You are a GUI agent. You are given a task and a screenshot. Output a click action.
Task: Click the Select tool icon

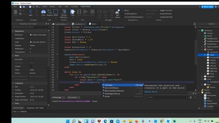pyautogui.click(x=56, y=12)
